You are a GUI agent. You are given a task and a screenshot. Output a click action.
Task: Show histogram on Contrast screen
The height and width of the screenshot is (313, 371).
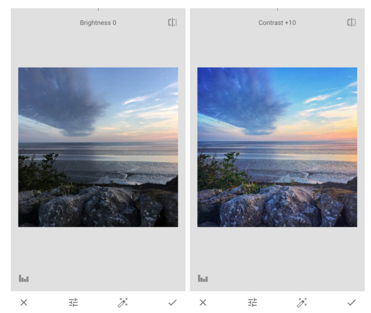pos(203,278)
